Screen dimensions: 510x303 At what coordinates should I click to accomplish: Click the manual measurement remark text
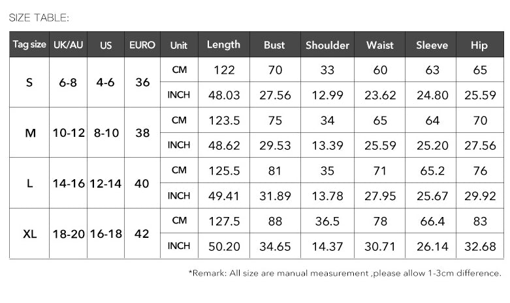click(345, 273)
